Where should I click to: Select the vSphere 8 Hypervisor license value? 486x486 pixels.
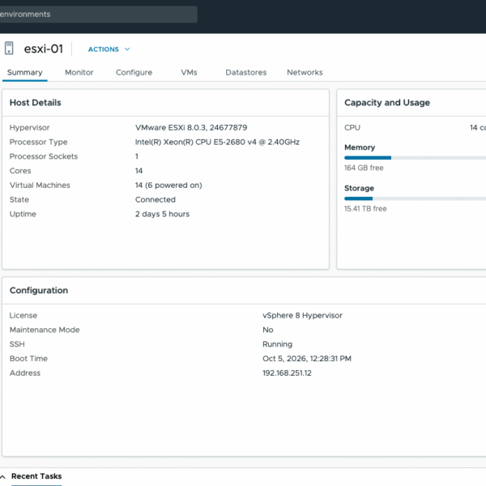click(x=302, y=316)
